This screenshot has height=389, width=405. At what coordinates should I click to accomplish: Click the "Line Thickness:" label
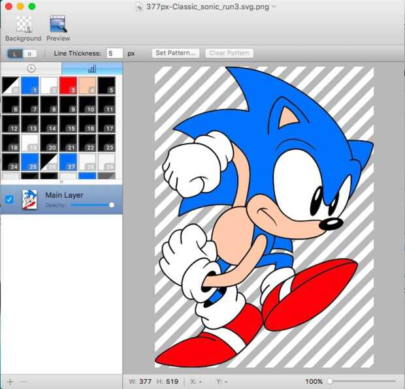[78, 54]
